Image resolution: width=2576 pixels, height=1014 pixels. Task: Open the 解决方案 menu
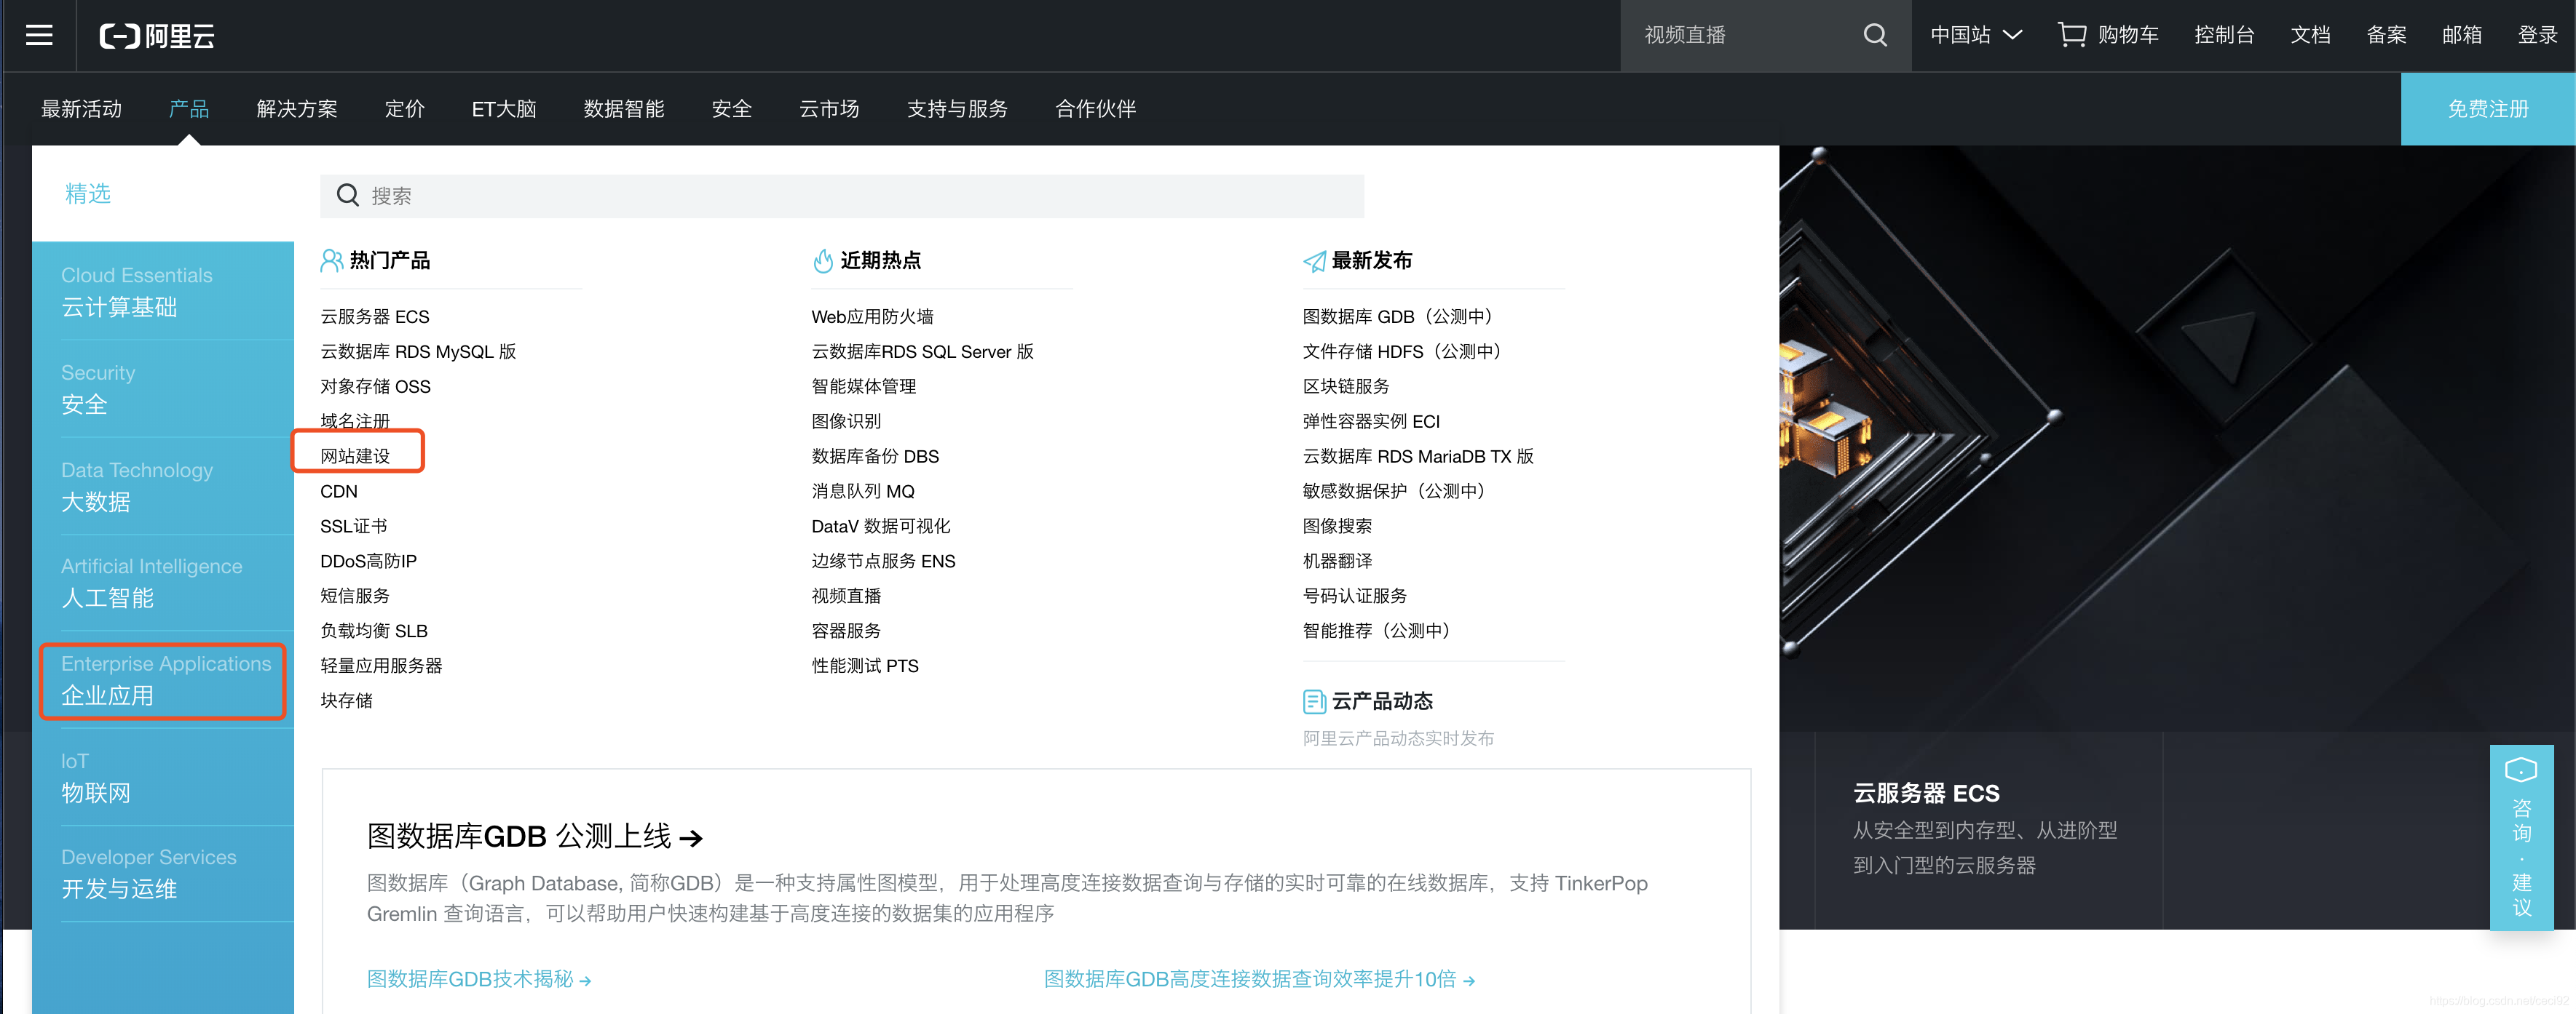[297, 109]
